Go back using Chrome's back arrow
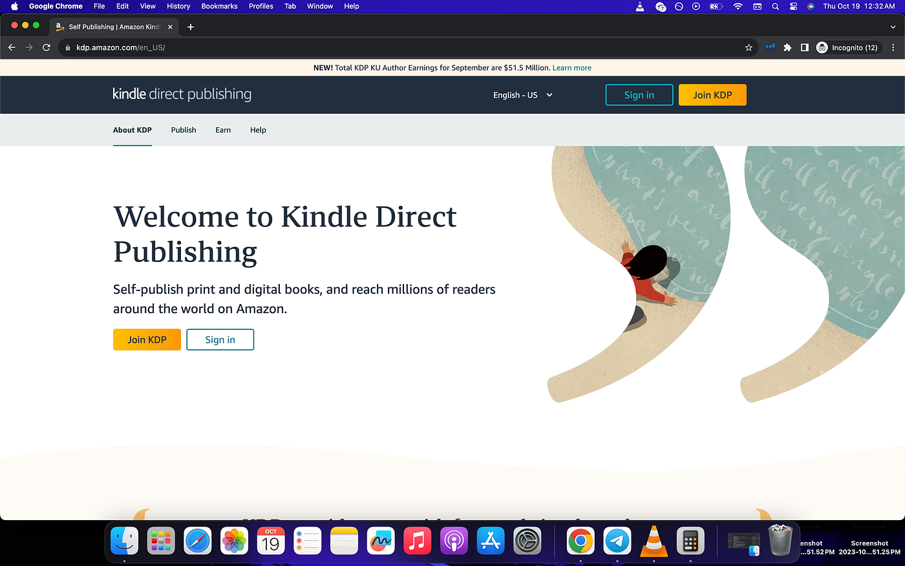Screen dimensions: 905x566 (12, 47)
